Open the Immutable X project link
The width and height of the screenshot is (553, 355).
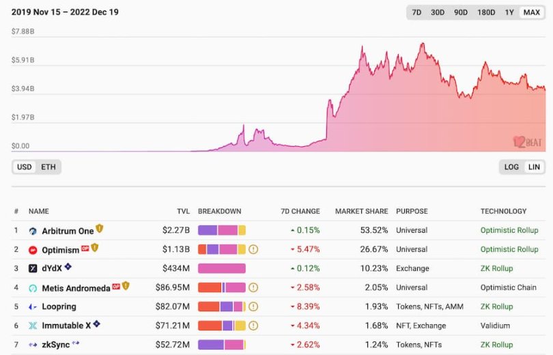66,326
